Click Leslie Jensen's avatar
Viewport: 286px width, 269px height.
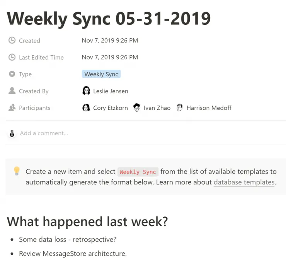point(87,91)
